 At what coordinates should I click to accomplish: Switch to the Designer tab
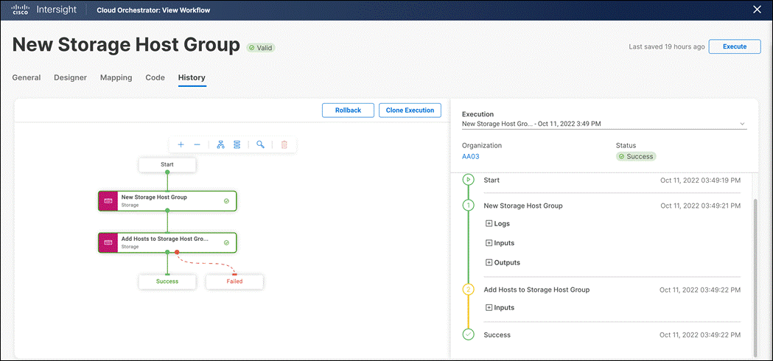click(x=71, y=77)
